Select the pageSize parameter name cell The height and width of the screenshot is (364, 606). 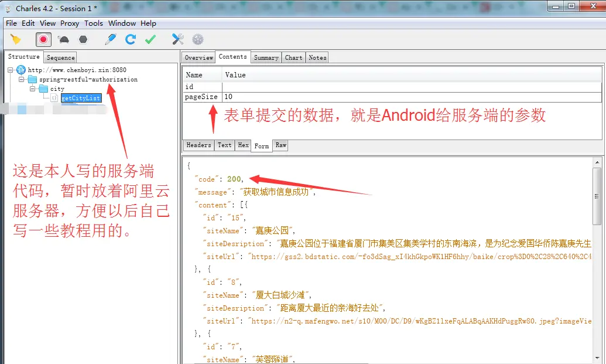point(203,97)
